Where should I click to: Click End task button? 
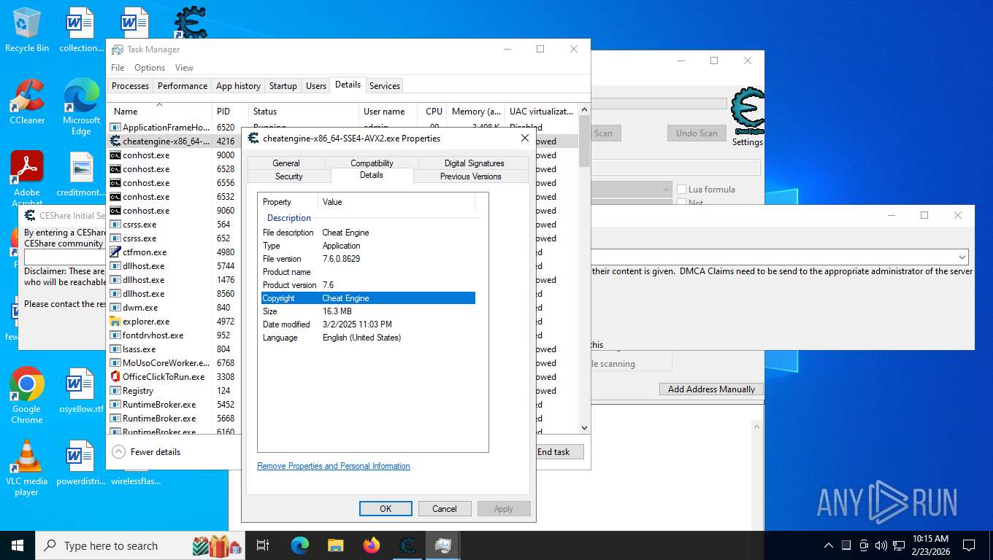(x=559, y=452)
